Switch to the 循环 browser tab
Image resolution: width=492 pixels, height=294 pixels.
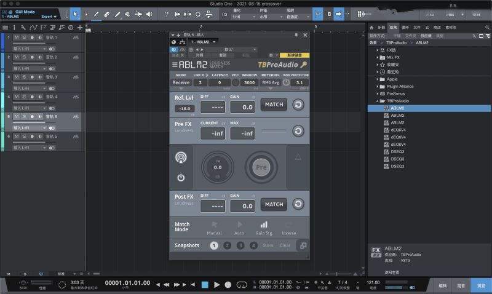point(405,27)
